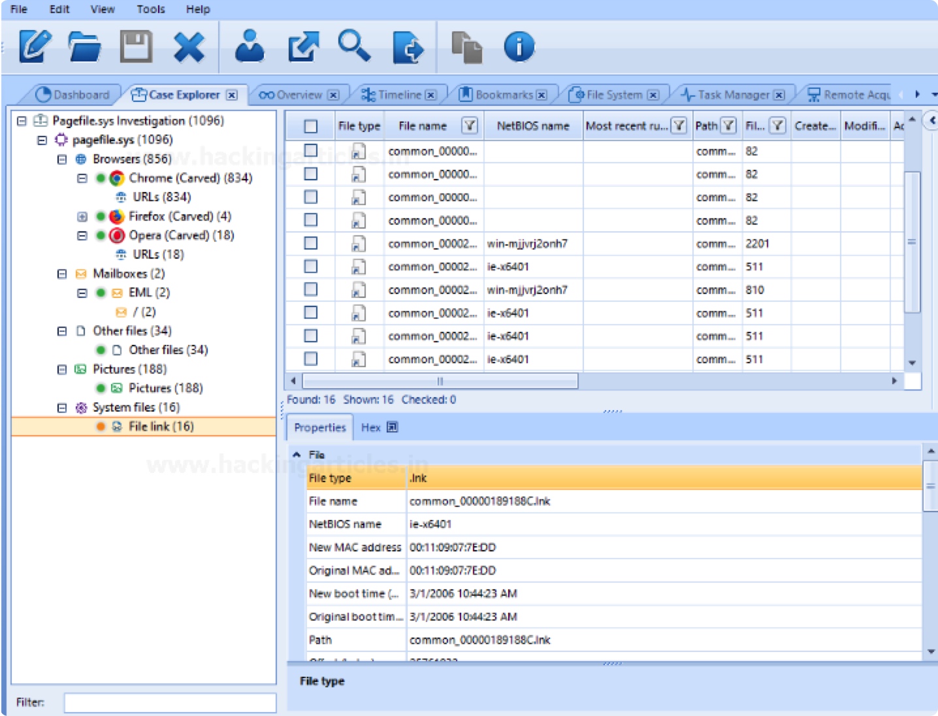938x716 pixels.
Task: Check the third common_00000 row checkbox
Action: coord(311,197)
